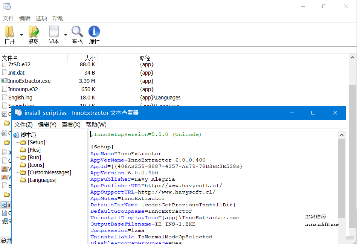Sort the list by 文件名 column header
357x244 pixels.
coord(10,58)
